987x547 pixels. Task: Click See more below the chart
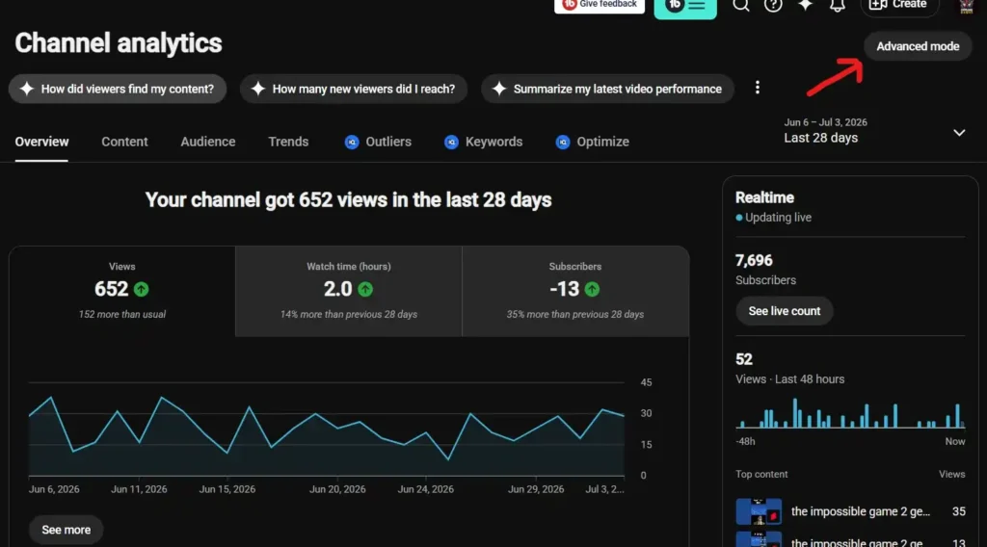point(67,530)
